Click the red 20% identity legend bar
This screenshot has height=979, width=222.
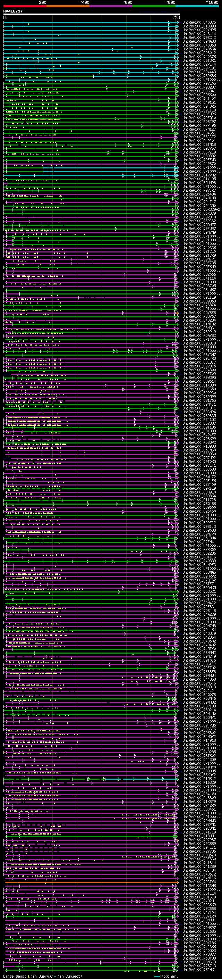click(25, 6)
